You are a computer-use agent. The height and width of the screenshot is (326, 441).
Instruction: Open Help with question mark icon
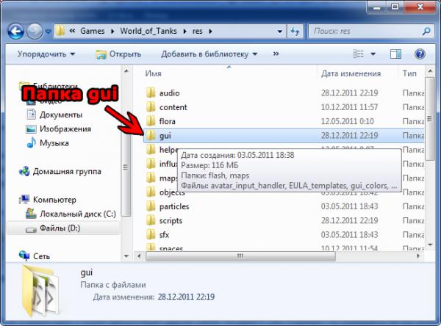point(420,54)
